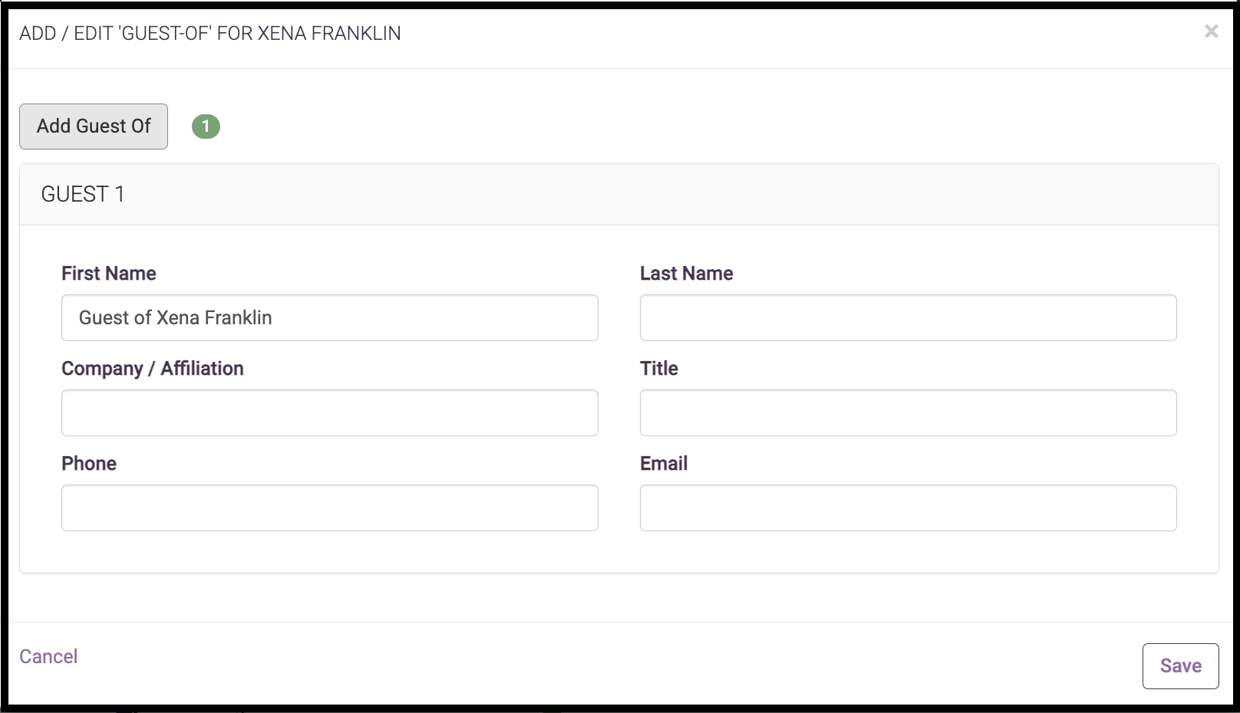Click the dialog close X icon
This screenshot has height=713, width=1240.
click(x=1211, y=31)
